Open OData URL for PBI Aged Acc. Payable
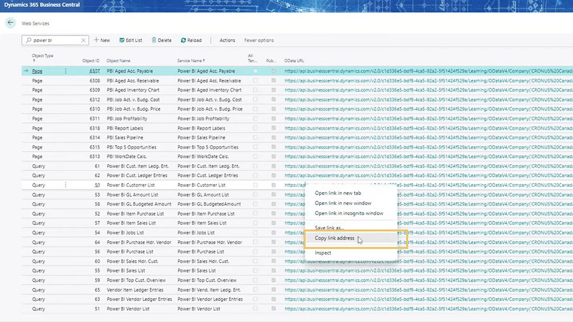The width and height of the screenshot is (573, 322). pyautogui.click(x=429, y=71)
